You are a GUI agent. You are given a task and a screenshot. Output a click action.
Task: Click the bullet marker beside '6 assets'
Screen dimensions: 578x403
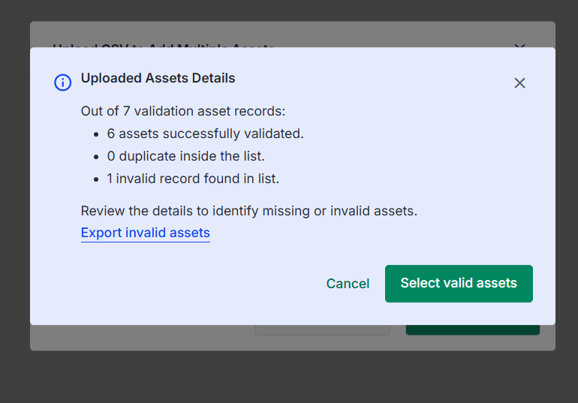click(96, 134)
